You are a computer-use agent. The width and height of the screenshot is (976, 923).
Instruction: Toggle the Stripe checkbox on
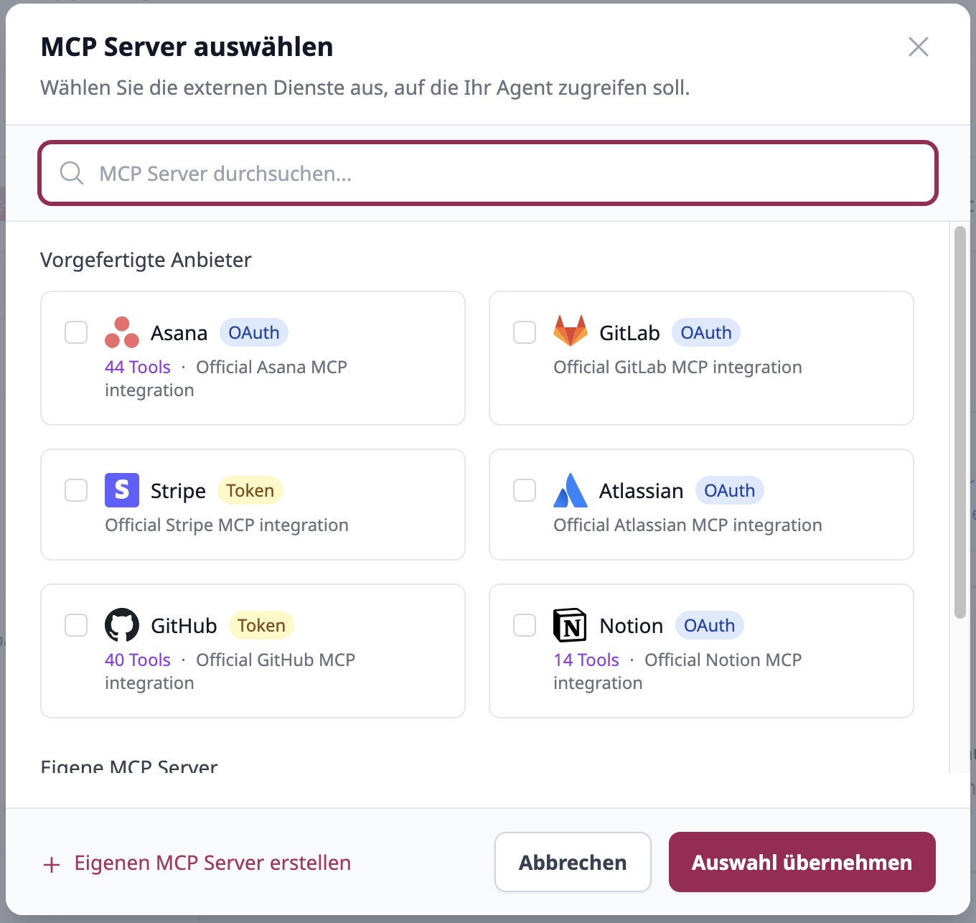tap(75, 490)
